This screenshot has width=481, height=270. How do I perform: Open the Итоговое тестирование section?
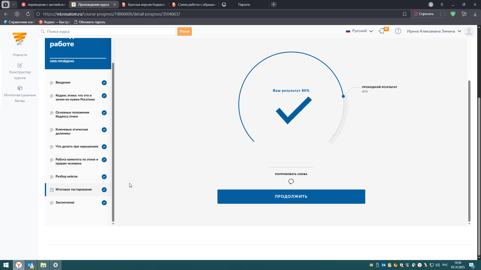pyautogui.click(x=74, y=189)
